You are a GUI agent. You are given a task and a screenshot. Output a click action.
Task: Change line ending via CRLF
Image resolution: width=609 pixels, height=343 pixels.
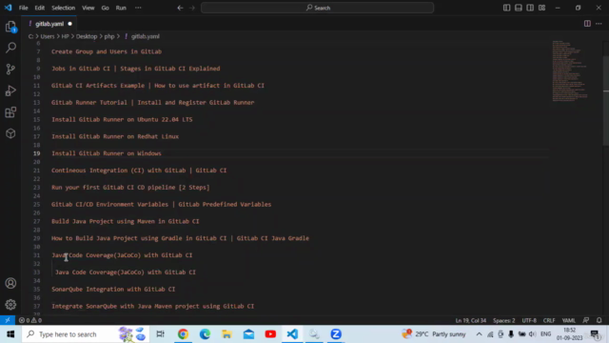549,320
